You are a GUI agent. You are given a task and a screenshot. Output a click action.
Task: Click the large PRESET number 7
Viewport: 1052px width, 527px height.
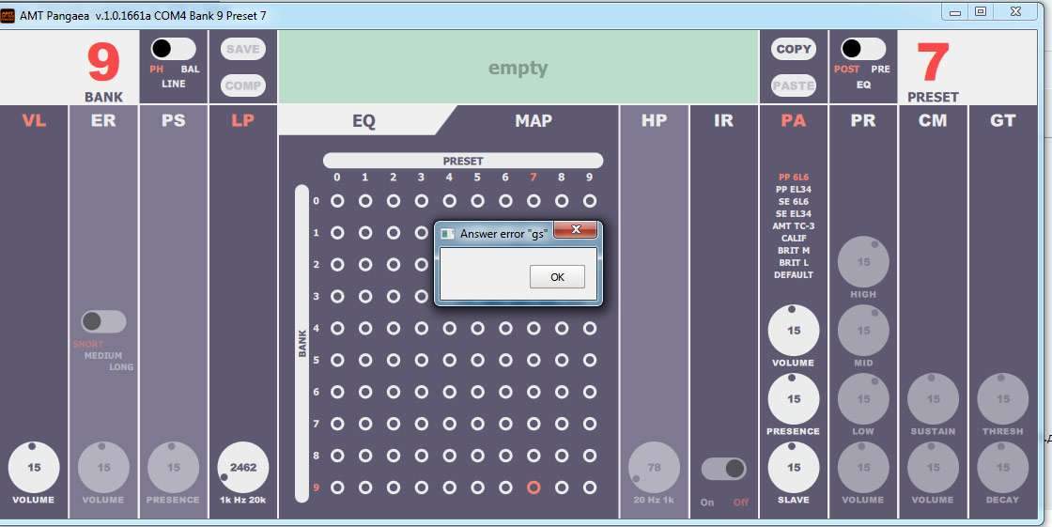(x=934, y=62)
